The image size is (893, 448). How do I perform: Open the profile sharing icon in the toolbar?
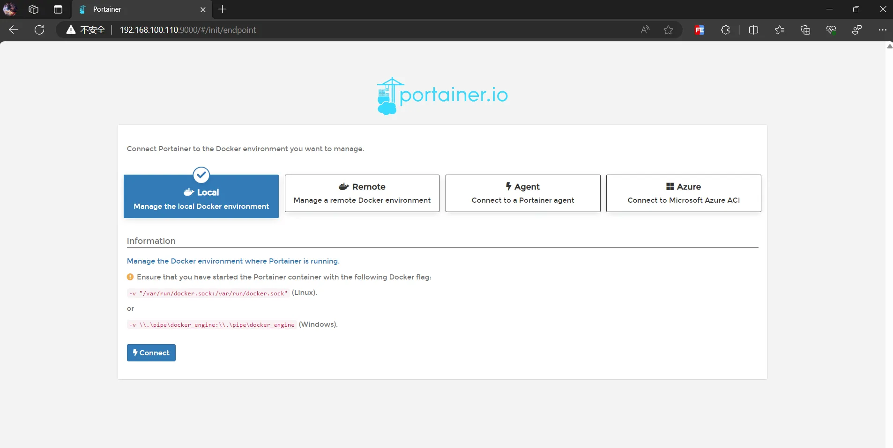click(x=857, y=30)
